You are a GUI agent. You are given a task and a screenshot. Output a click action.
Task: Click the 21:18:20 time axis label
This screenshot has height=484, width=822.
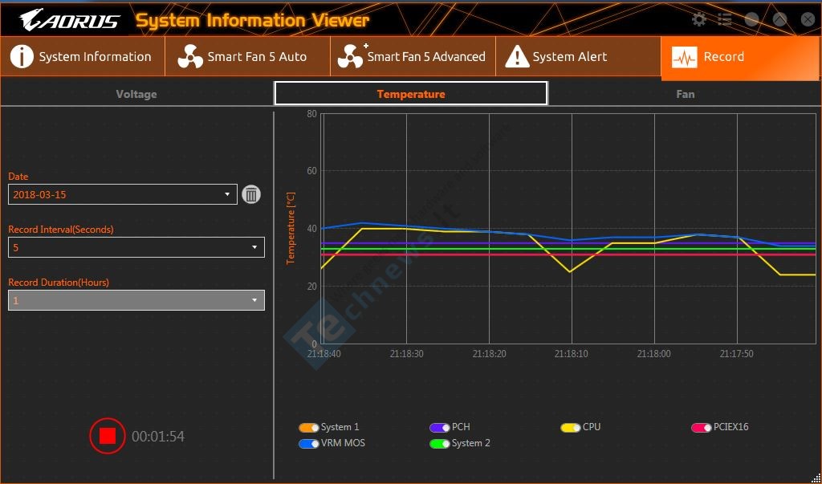(x=489, y=354)
